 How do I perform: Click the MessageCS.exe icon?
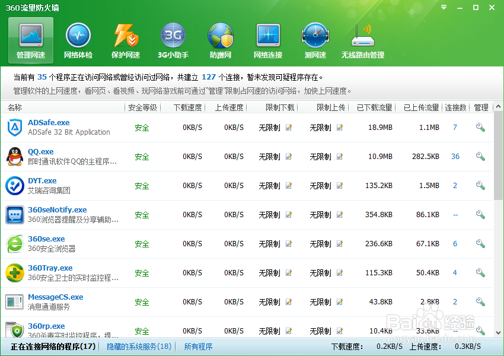coord(15,302)
